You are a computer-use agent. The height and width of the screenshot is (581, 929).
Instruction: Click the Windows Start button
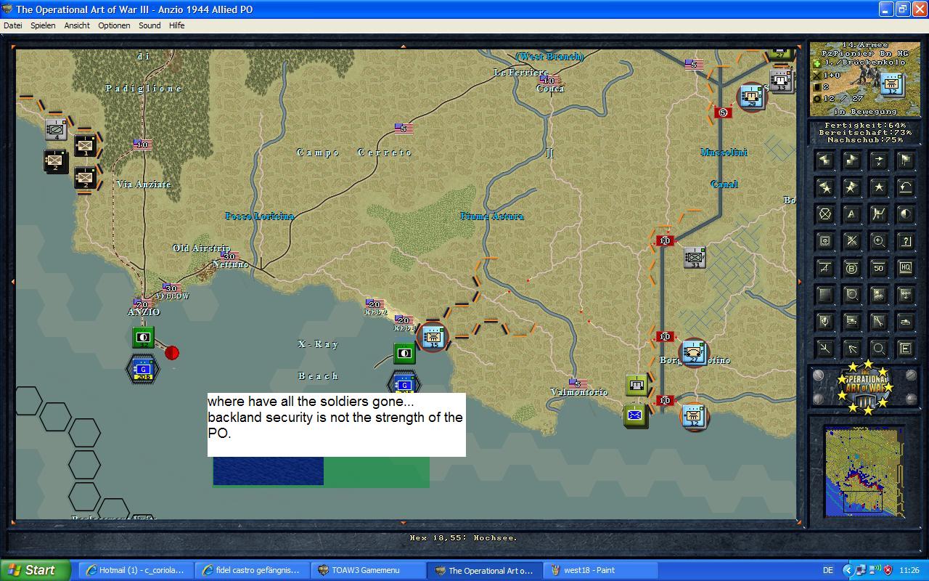pyautogui.click(x=35, y=570)
